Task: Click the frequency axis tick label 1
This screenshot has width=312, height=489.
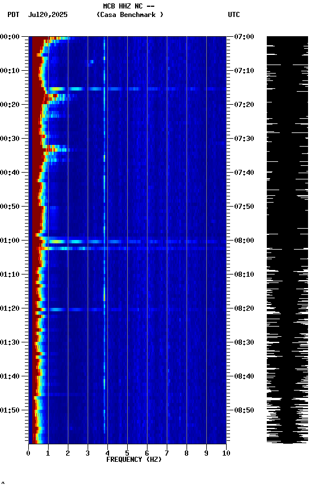Action: point(48,453)
